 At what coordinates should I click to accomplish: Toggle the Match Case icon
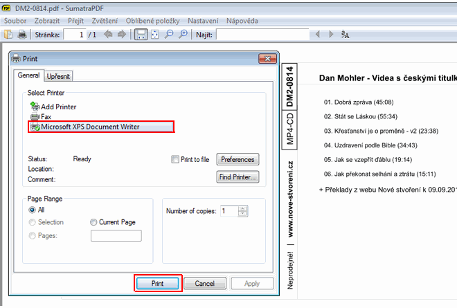[x=345, y=35]
